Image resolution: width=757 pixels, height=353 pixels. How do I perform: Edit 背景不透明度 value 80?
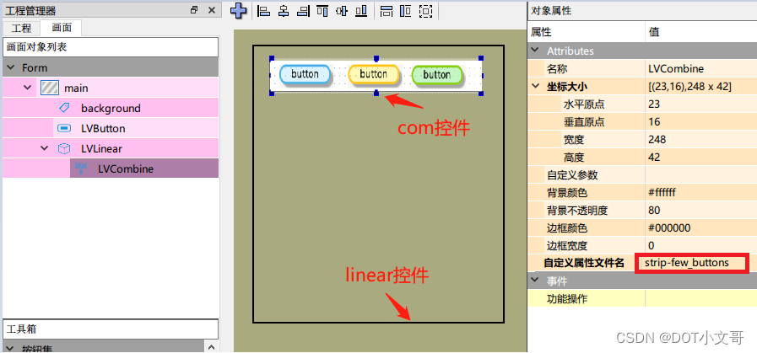pyautogui.click(x=701, y=211)
